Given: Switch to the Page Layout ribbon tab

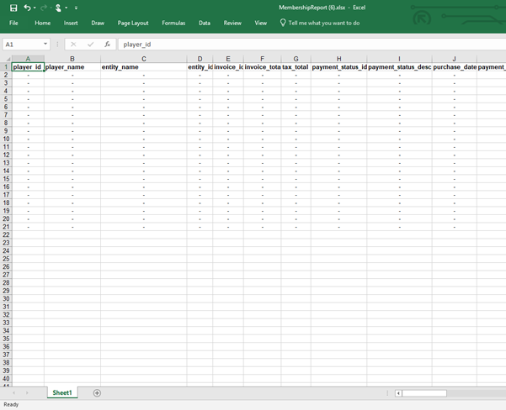Looking at the screenshot, I should [133, 23].
